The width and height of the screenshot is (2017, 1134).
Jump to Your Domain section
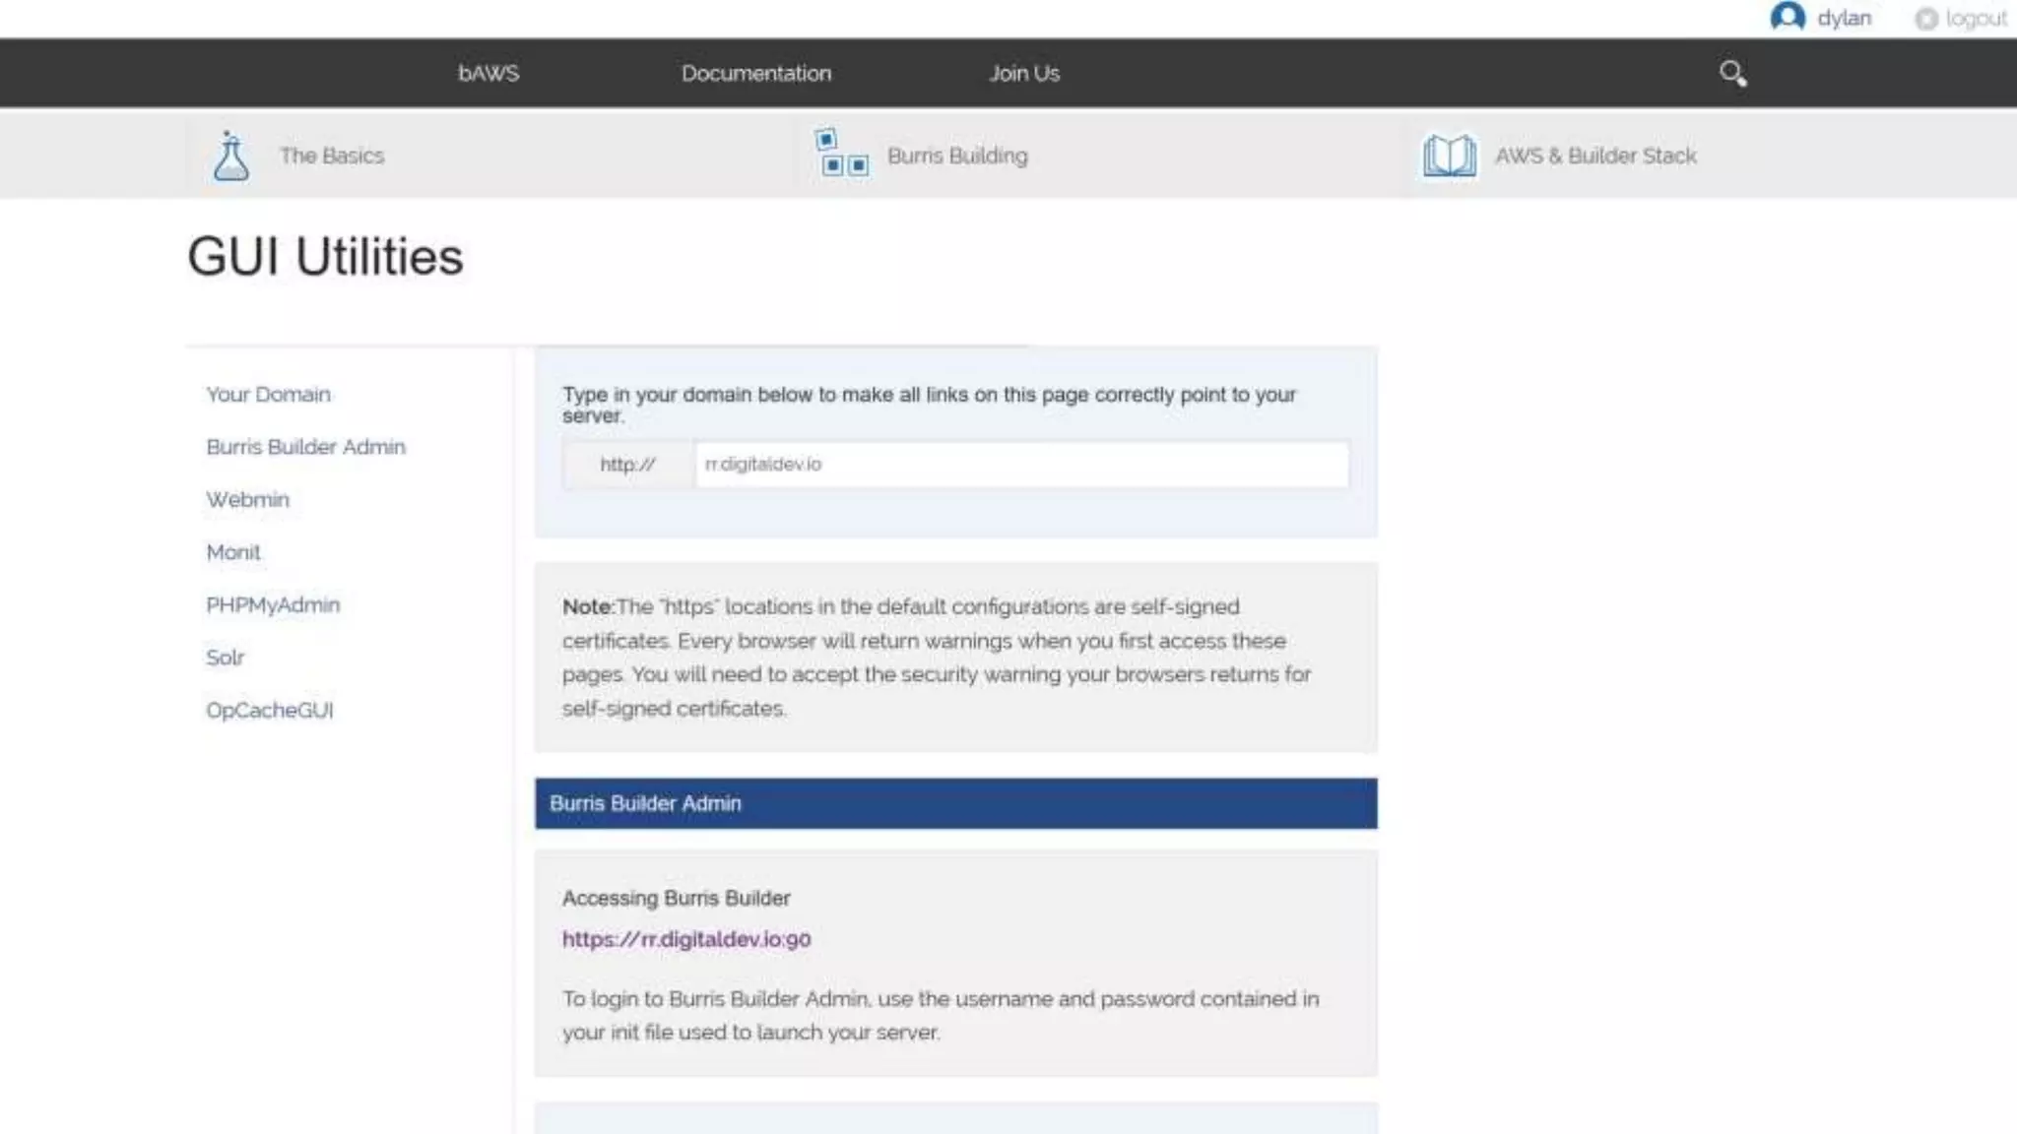(x=268, y=395)
